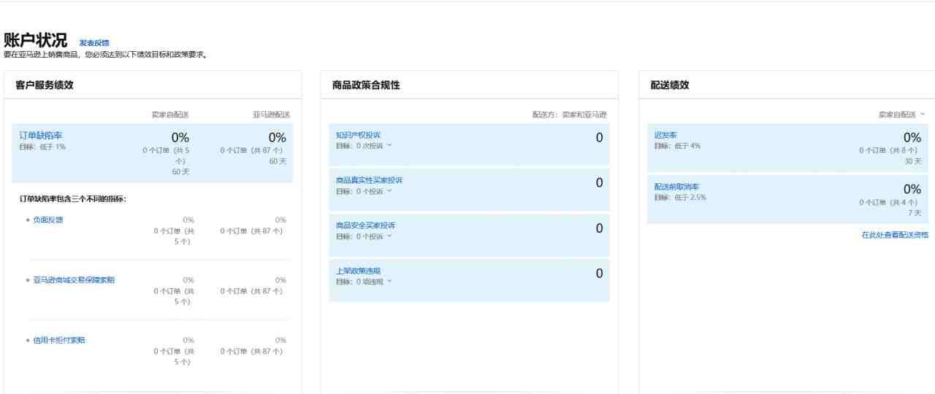Image resolution: width=935 pixels, height=394 pixels.
Task: Click the 卖家自配送 column header in 客户服务绩效
Action: click(x=170, y=115)
